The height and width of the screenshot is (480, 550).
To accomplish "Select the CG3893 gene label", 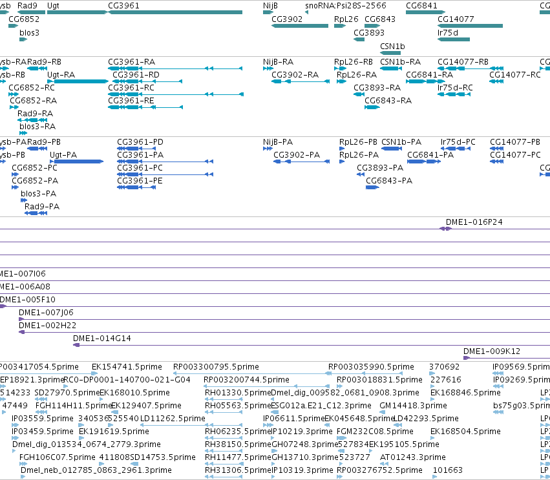I will pyautogui.click(x=369, y=32).
